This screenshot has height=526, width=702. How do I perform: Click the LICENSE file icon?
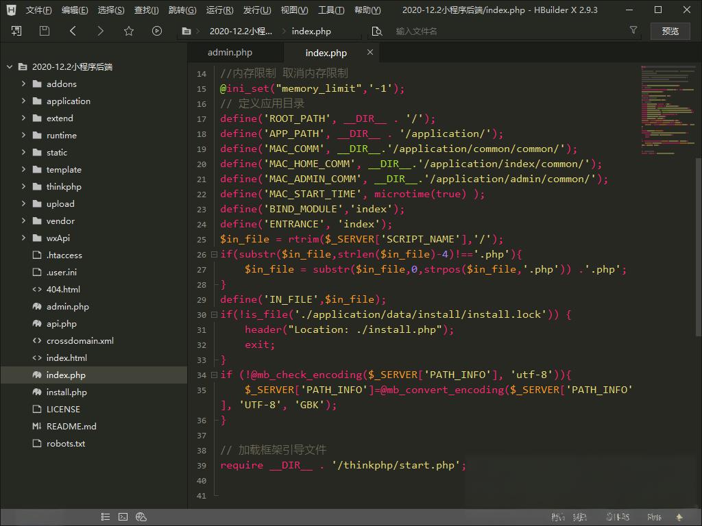37,410
